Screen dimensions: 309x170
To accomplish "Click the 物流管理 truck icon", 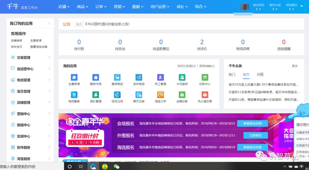I will [x=13, y=80].
